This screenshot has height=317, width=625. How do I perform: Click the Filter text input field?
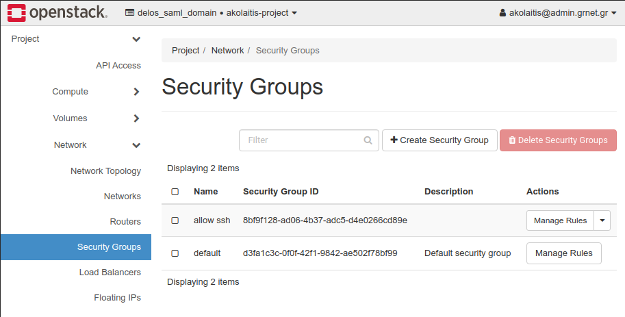click(x=301, y=140)
